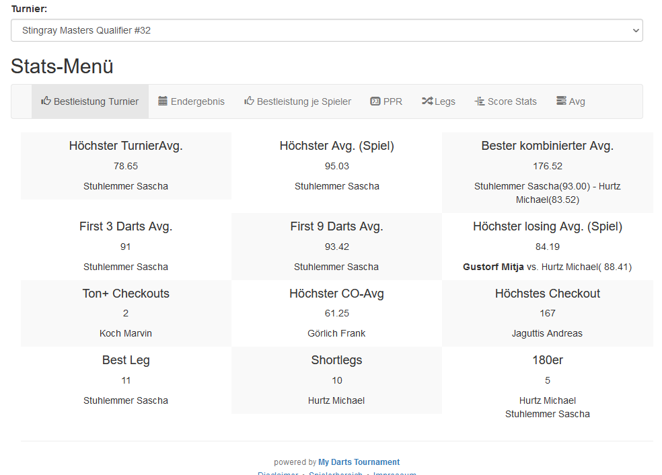Click the calendar icon next to Endergebnis
Viewport: 662px width, 475px height.
(x=163, y=101)
